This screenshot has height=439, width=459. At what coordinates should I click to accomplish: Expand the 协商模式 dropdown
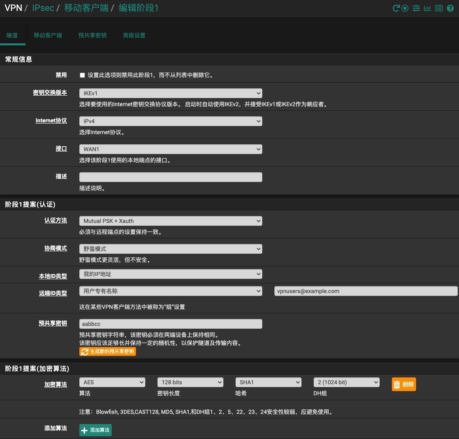(170, 249)
